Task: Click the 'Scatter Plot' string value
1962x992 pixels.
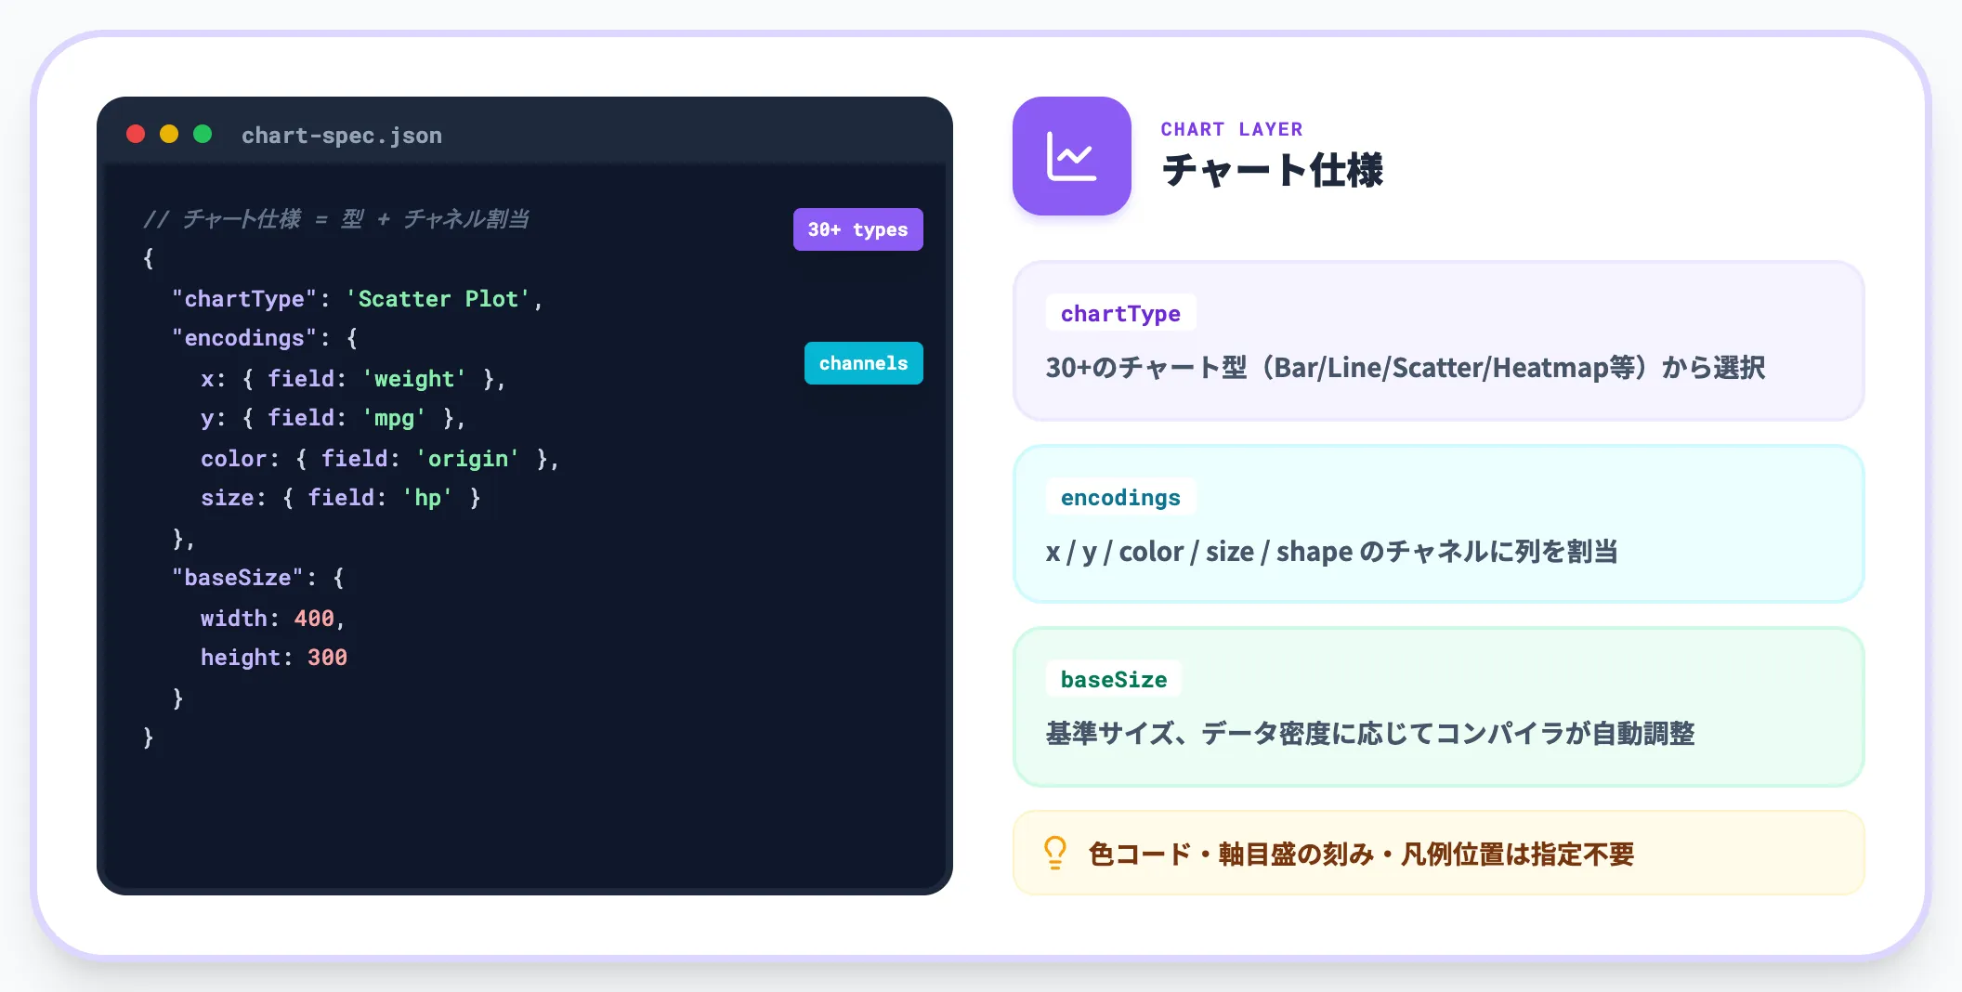Action: (438, 299)
